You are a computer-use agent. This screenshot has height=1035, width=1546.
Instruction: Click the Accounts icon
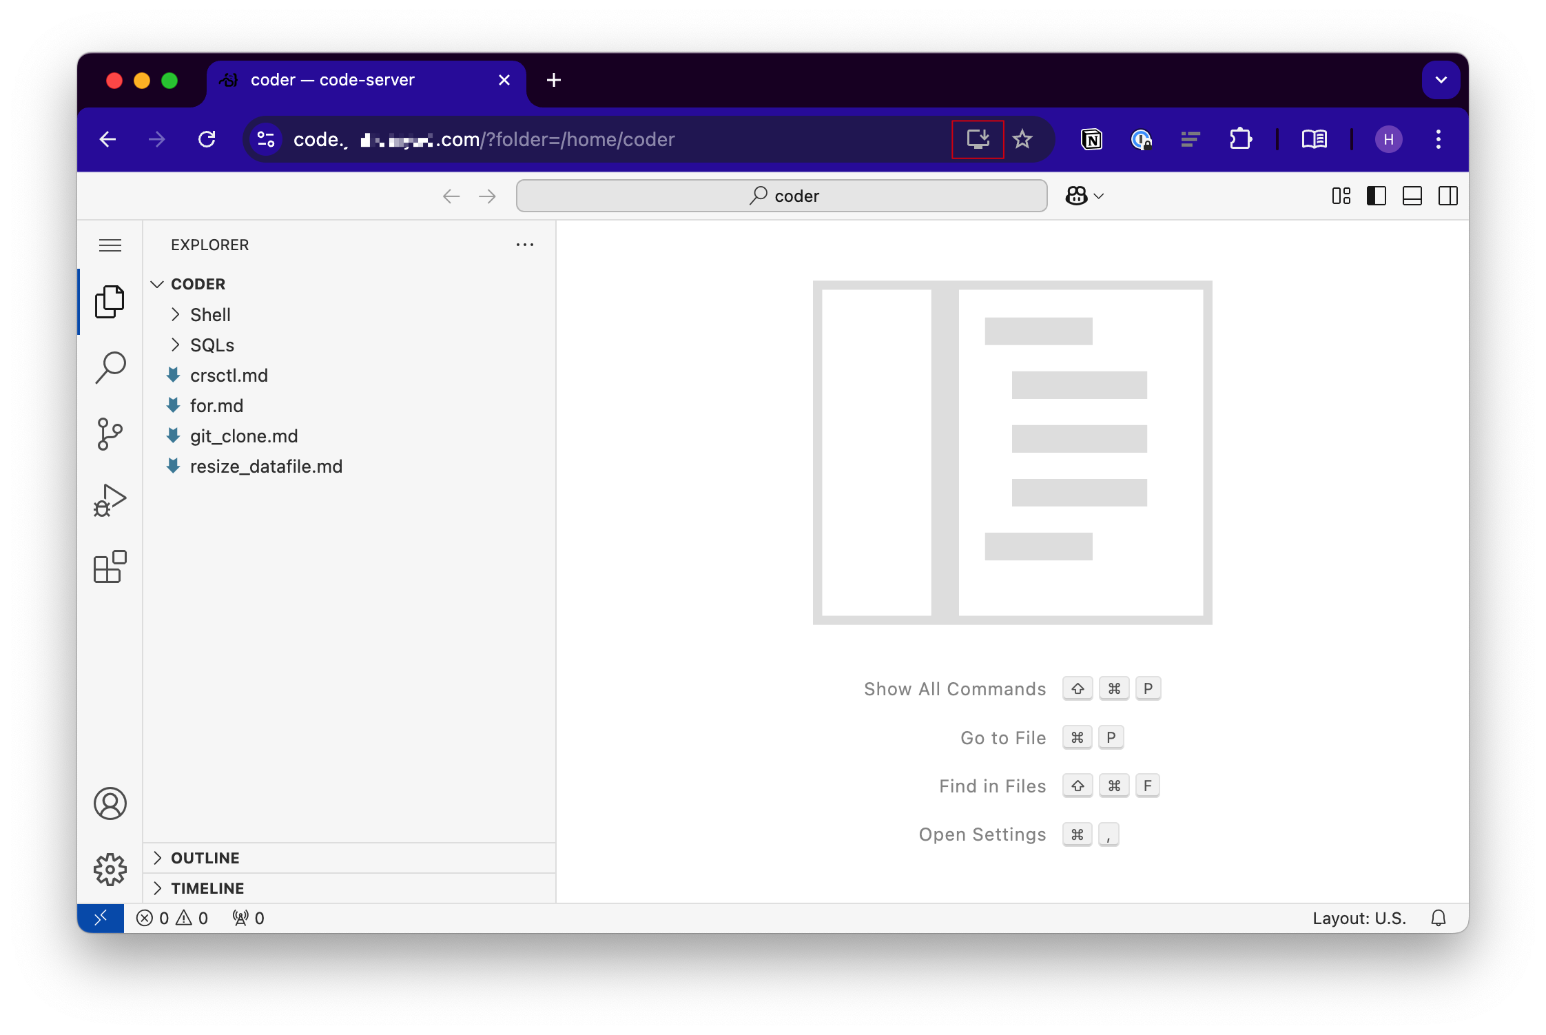coord(110,803)
